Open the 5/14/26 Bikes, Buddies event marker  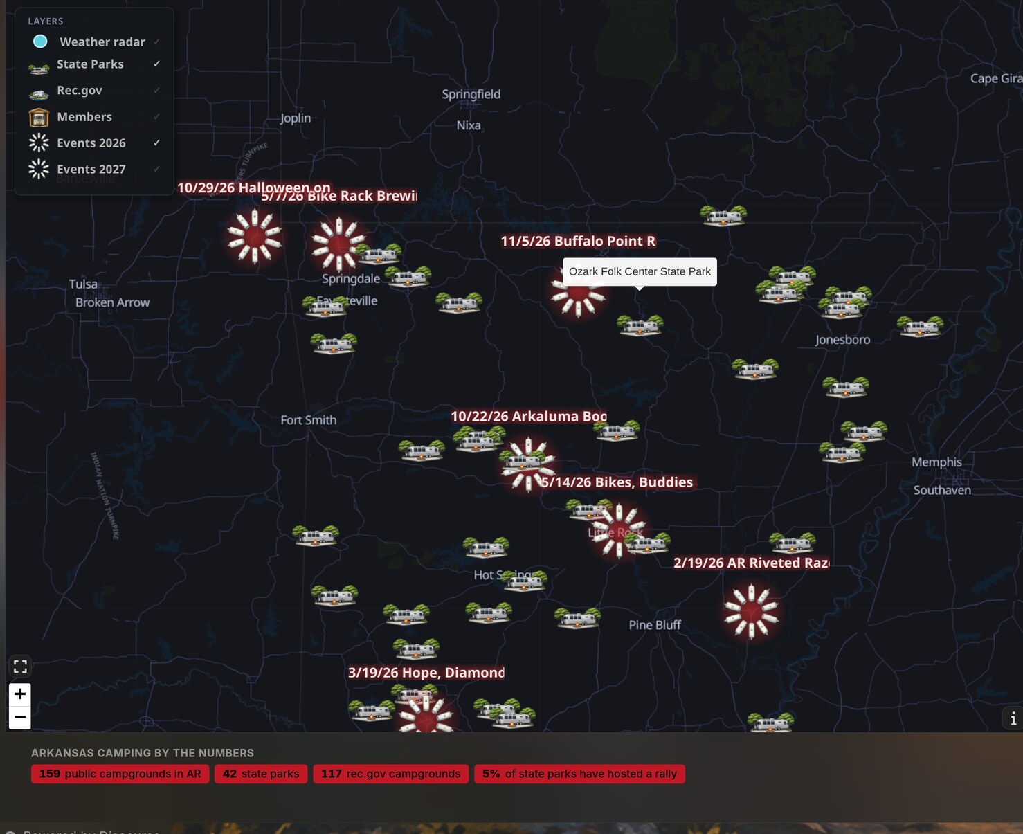tap(619, 531)
